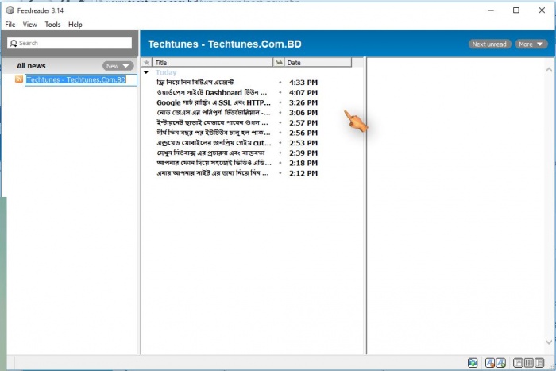Image resolution: width=556 pixels, height=371 pixels.
Task: Switch to the last pane layout icon
Action: [539, 362]
